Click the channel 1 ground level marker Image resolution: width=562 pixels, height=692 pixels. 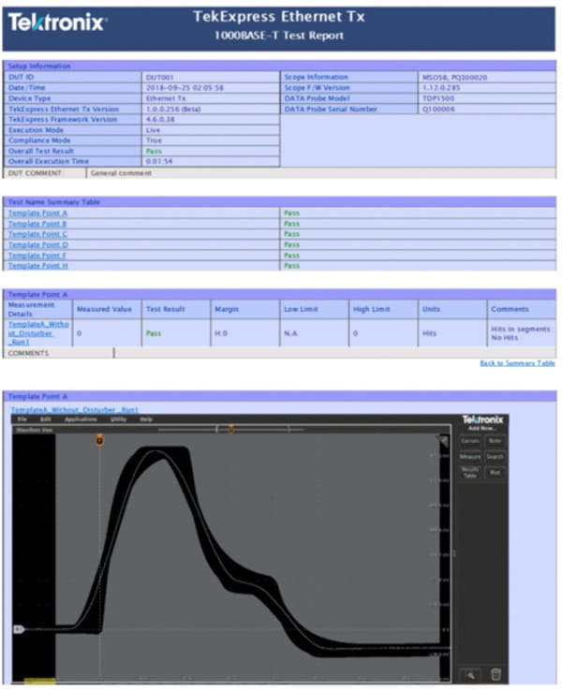(x=18, y=629)
